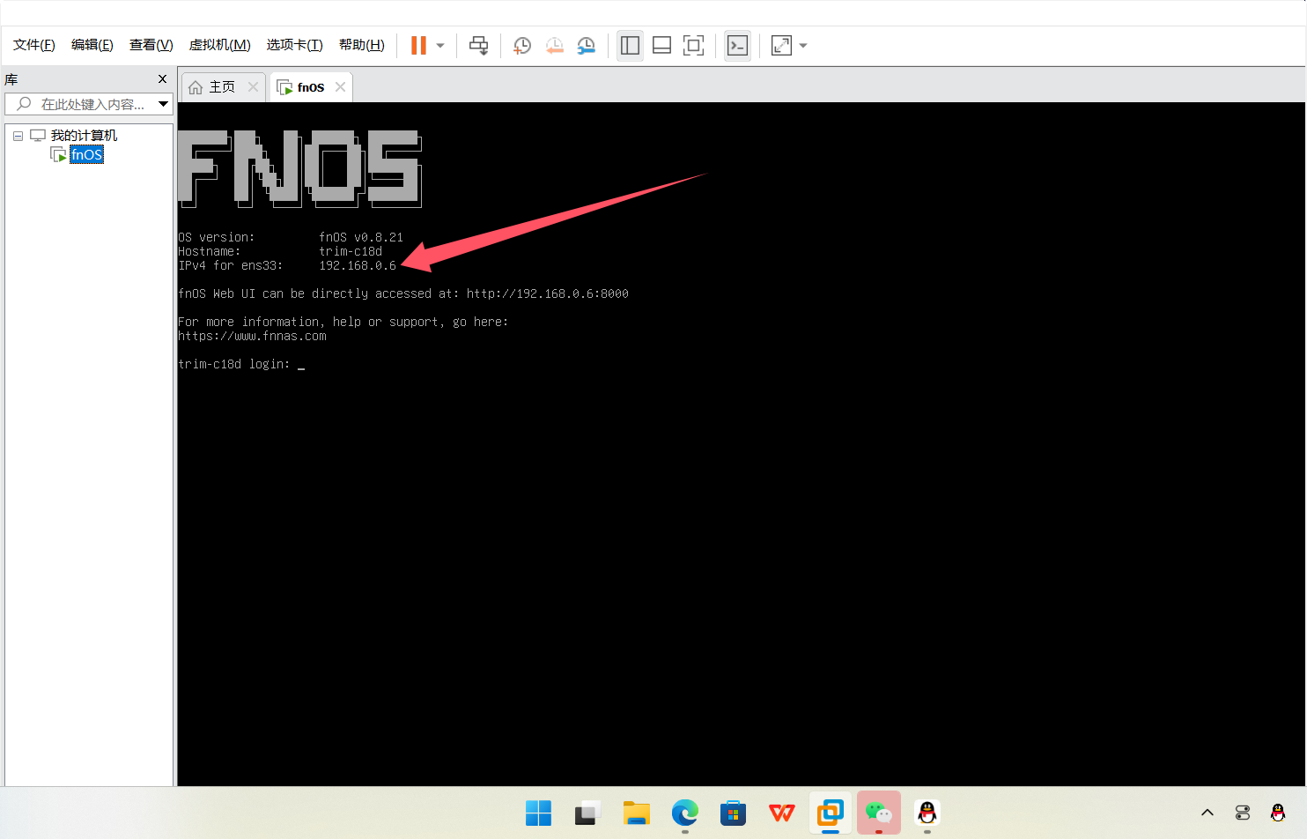Open the Windows Start menu
This screenshot has height=839, width=1307.
(x=538, y=813)
